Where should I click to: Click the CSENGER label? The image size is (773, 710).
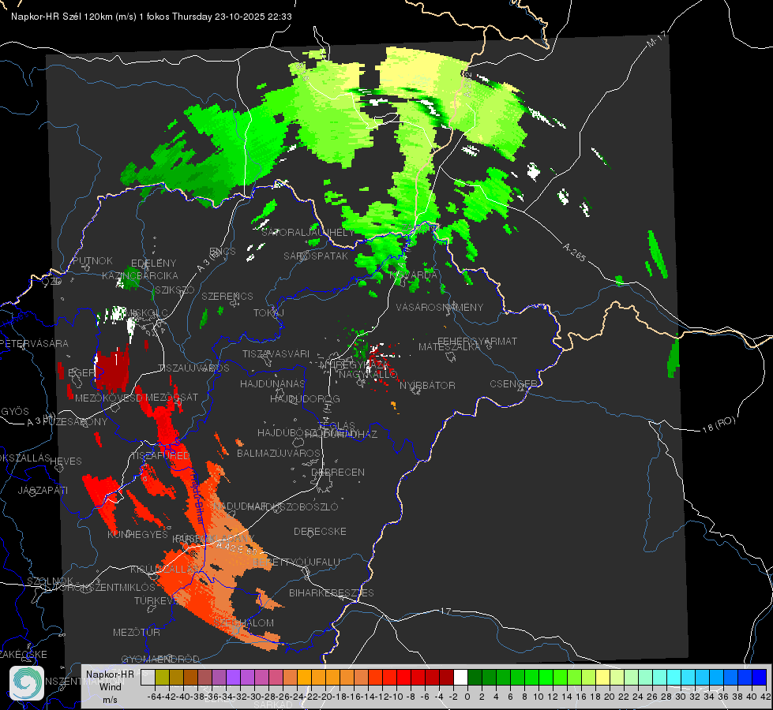513,384
